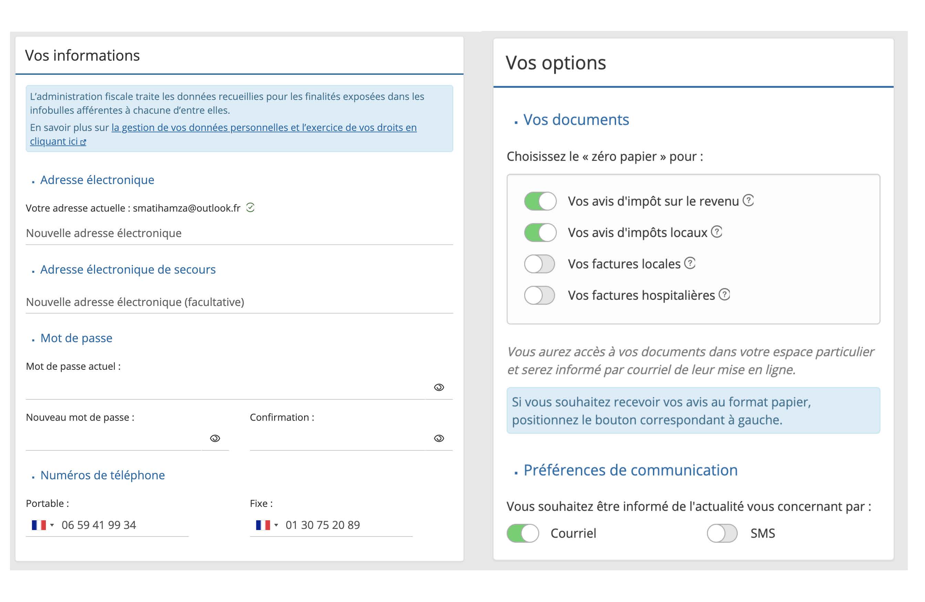
Task: Toggle factures hospitalières zero papier switch
Action: [x=539, y=296]
